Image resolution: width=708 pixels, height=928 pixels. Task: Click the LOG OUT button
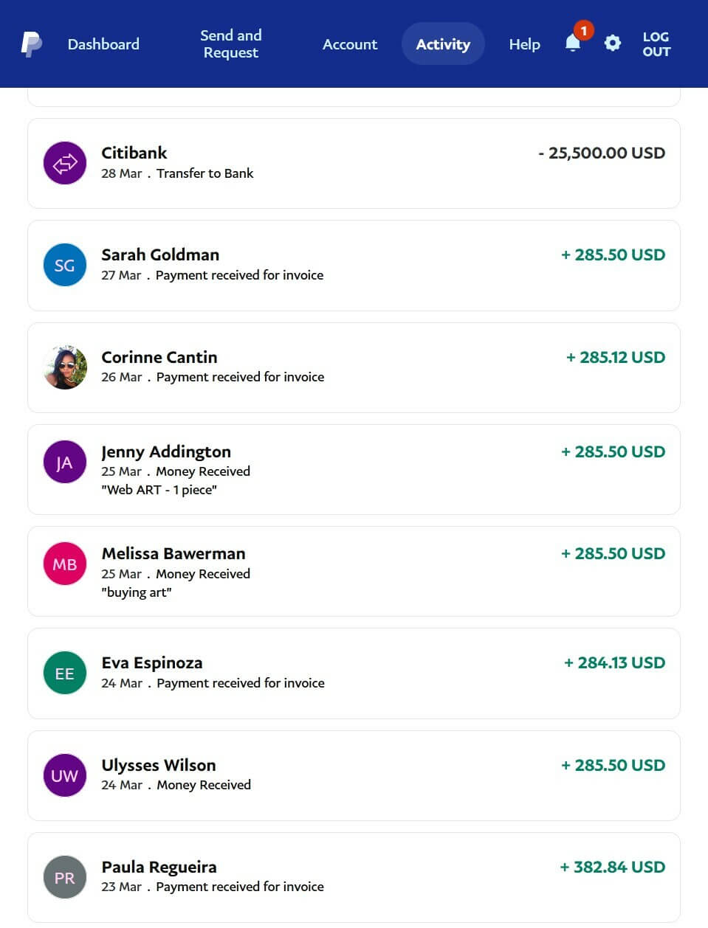(x=656, y=44)
